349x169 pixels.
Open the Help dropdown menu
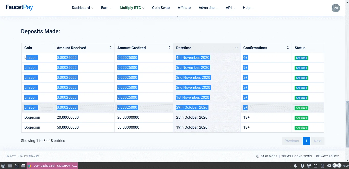248,8
